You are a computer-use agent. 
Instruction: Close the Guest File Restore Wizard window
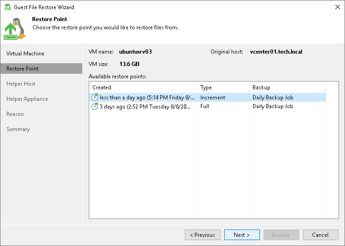(x=338, y=7)
